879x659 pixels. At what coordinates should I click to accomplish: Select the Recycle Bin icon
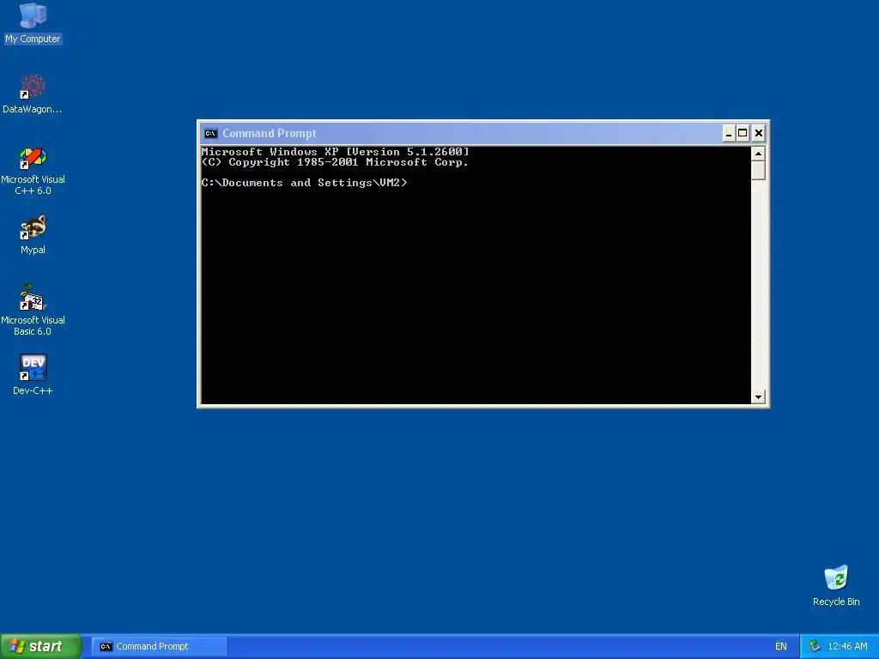tap(836, 586)
